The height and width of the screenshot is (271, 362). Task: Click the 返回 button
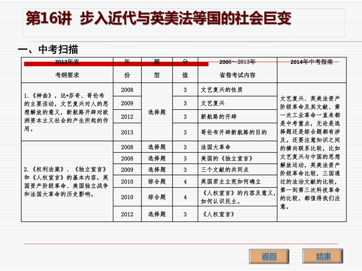coord(269,256)
